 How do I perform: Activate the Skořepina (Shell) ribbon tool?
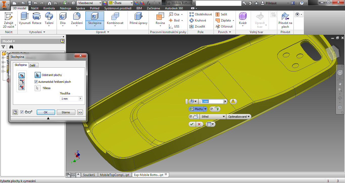(95, 20)
